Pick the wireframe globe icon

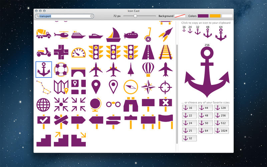pos(43,105)
